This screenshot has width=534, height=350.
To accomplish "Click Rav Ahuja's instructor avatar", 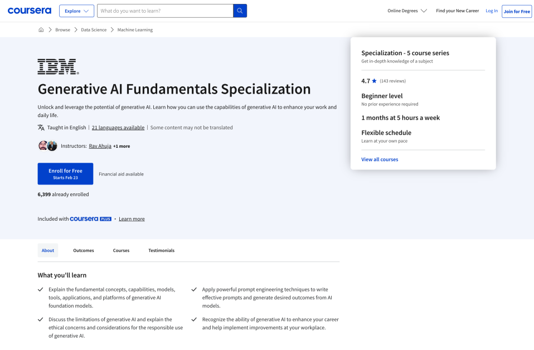I will pyautogui.click(x=43, y=145).
